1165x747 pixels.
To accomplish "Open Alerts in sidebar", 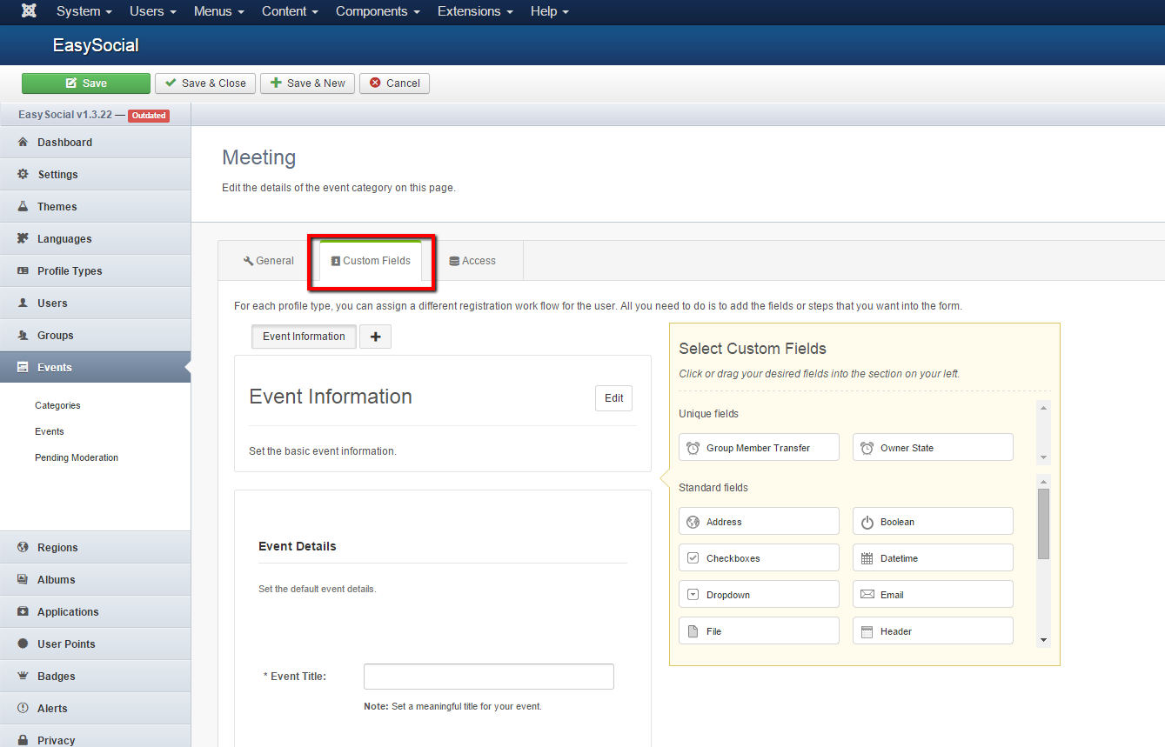I will coord(95,709).
